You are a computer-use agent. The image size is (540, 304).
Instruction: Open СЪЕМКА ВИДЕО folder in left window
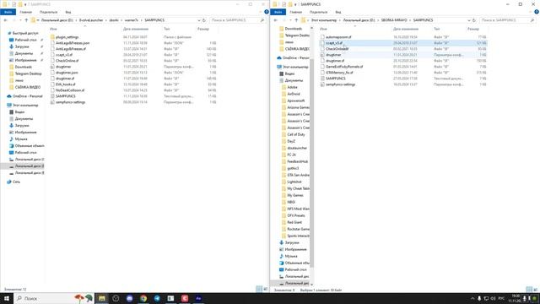pyautogui.click(x=27, y=87)
